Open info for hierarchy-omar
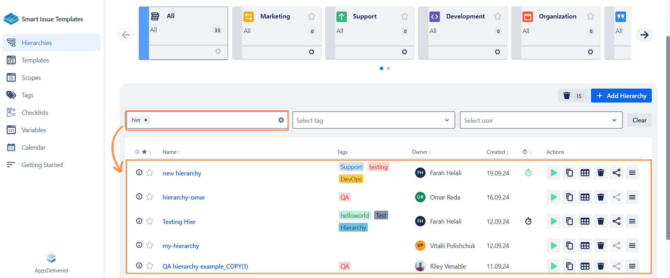The height and width of the screenshot is (278, 670). 139,197
